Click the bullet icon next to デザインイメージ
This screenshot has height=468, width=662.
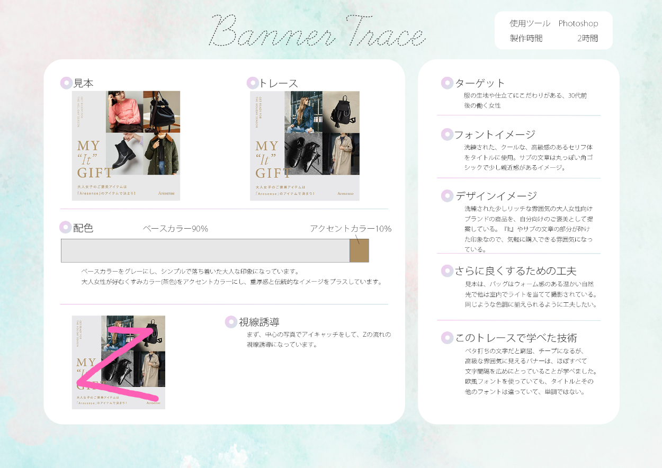(x=448, y=196)
